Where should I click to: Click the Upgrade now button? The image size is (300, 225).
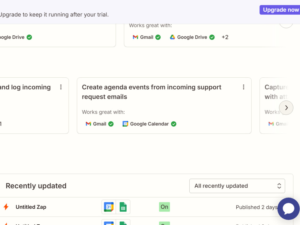tap(280, 10)
